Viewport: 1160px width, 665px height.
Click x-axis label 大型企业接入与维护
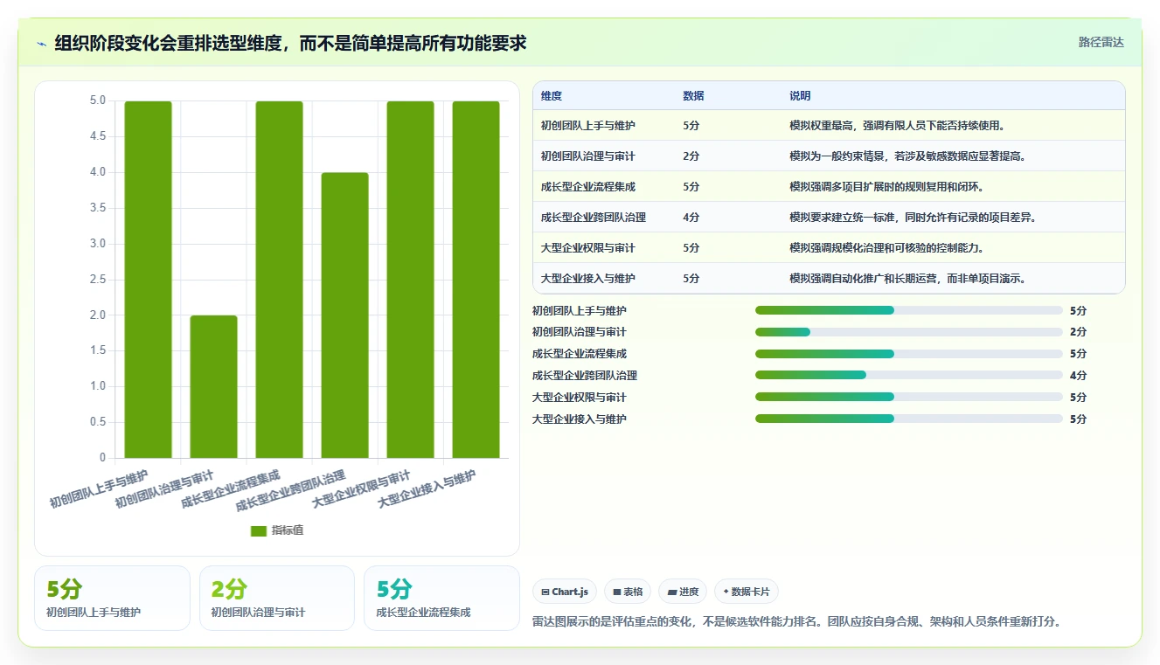[x=427, y=490]
